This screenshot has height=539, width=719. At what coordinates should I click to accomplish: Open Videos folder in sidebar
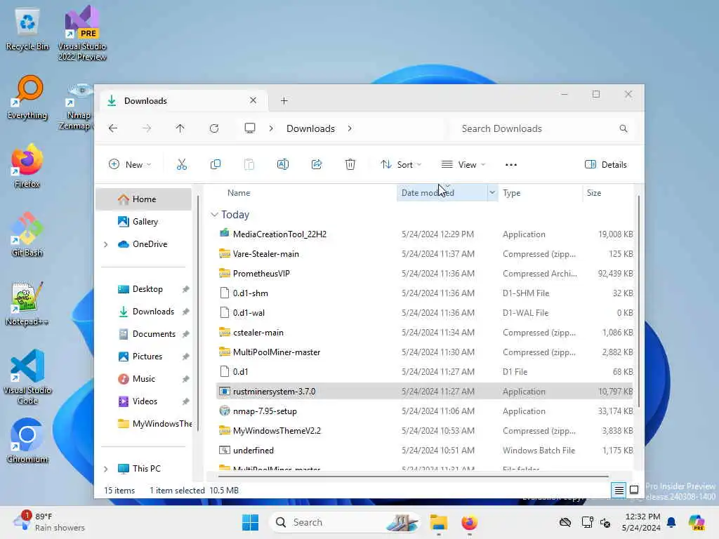tap(143, 401)
